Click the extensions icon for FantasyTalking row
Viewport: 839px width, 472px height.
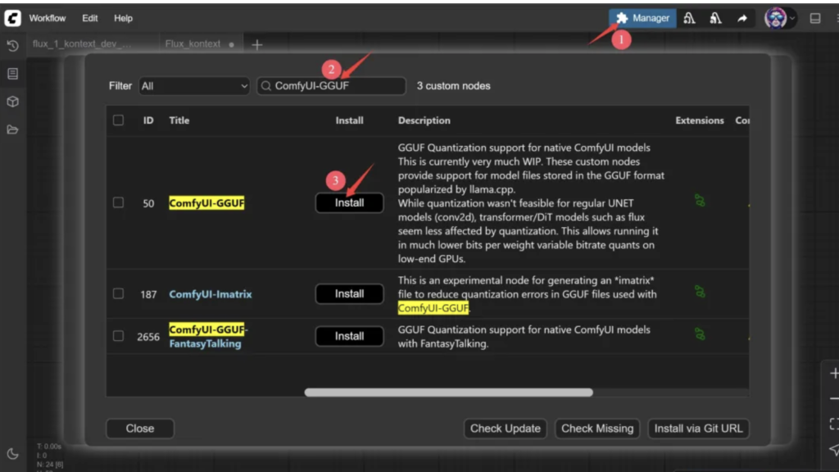(x=700, y=334)
